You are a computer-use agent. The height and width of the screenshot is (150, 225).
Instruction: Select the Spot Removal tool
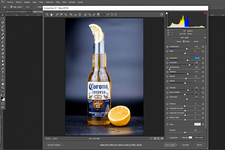[86, 14]
